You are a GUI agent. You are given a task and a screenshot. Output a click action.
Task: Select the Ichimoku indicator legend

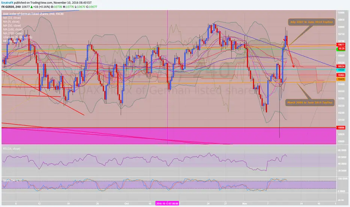tap(18, 37)
